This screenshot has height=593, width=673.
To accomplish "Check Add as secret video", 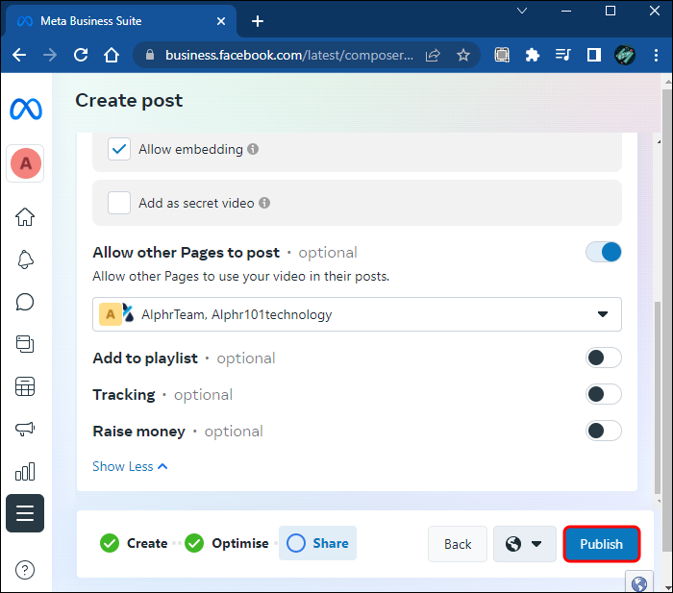I will pyautogui.click(x=119, y=203).
